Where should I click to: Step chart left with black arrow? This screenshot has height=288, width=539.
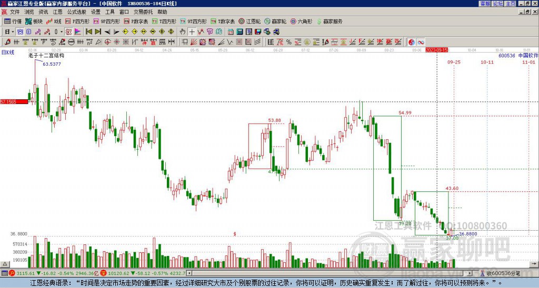pos(107,32)
